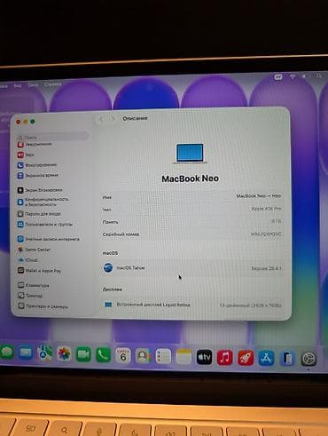The image size is (328, 436).
Task: Click the Wi‑Fi icon in the menu bar
Action: [293, 76]
